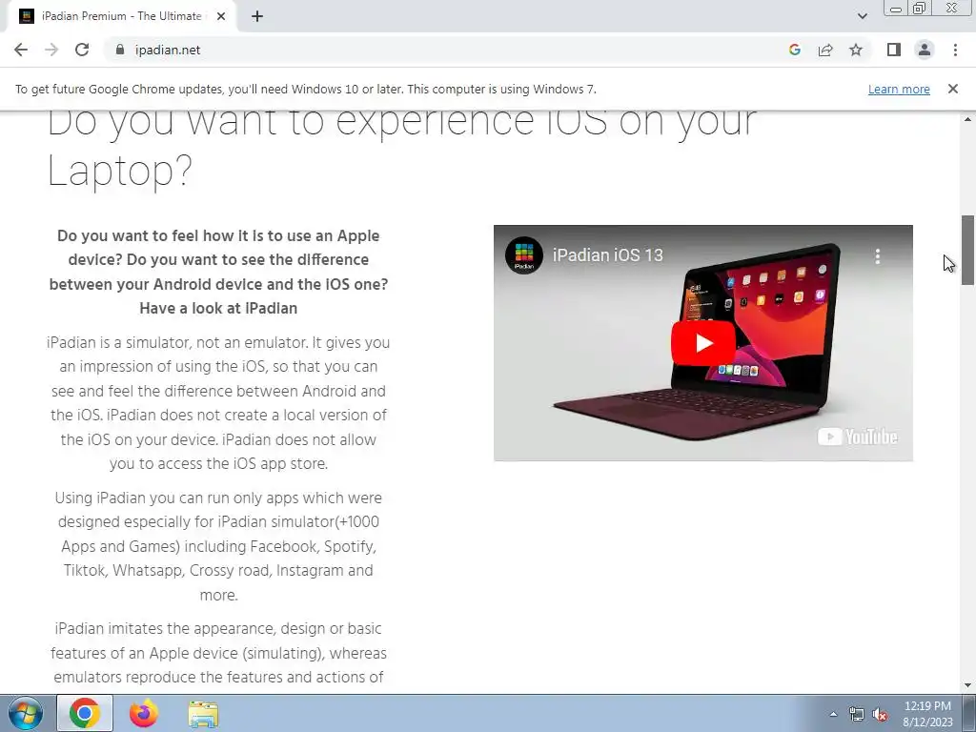Image resolution: width=976 pixels, height=732 pixels.
Task: Dismiss the Chrome update notification bar
Action: click(x=953, y=89)
